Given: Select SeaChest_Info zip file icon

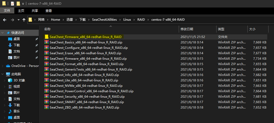Looking at the screenshot, I should click(x=47, y=75).
